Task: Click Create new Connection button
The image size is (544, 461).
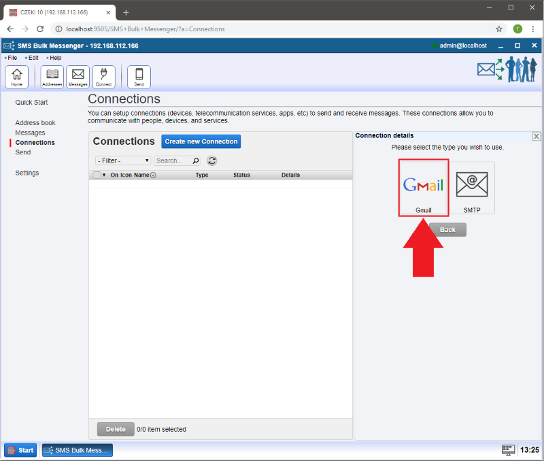Action: click(201, 141)
